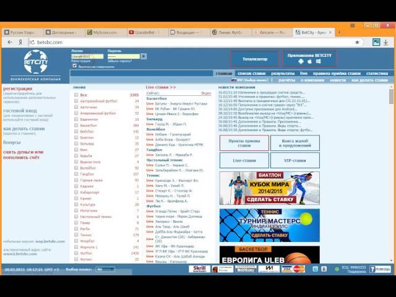The image size is (396, 297).
Task: Click the Windows app icon
Action: 318,61
